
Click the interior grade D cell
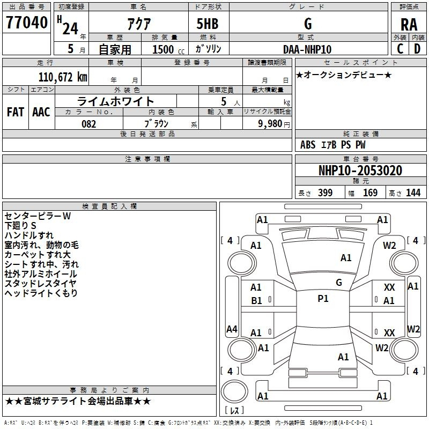418,48
